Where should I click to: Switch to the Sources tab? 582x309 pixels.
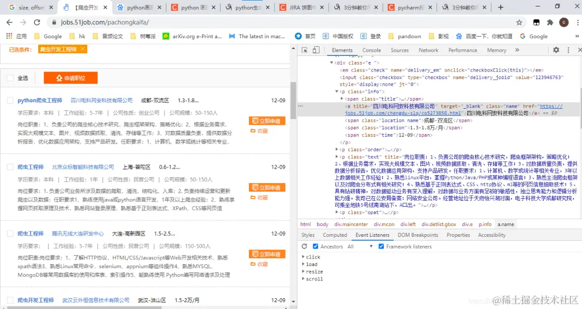pyautogui.click(x=399, y=50)
